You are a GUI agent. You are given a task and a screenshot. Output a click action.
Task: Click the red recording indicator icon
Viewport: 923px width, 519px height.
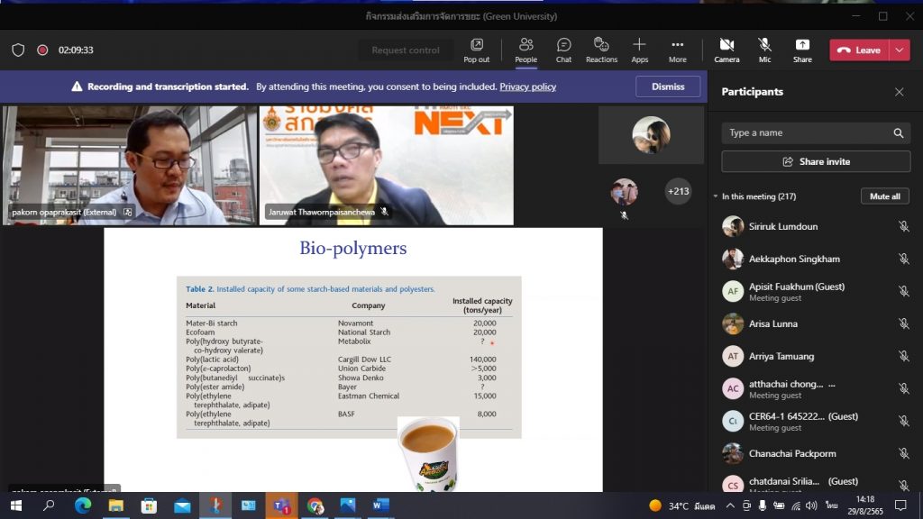(42, 50)
